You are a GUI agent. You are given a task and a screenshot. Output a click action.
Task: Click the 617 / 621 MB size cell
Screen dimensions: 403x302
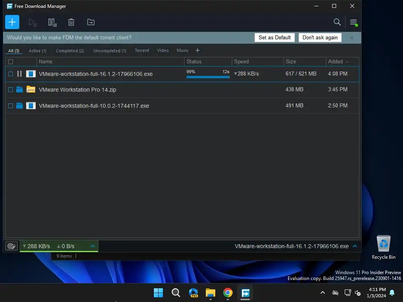point(301,74)
